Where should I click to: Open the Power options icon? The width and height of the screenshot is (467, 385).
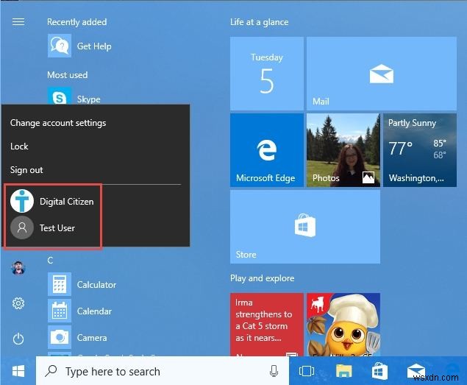click(x=18, y=339)
